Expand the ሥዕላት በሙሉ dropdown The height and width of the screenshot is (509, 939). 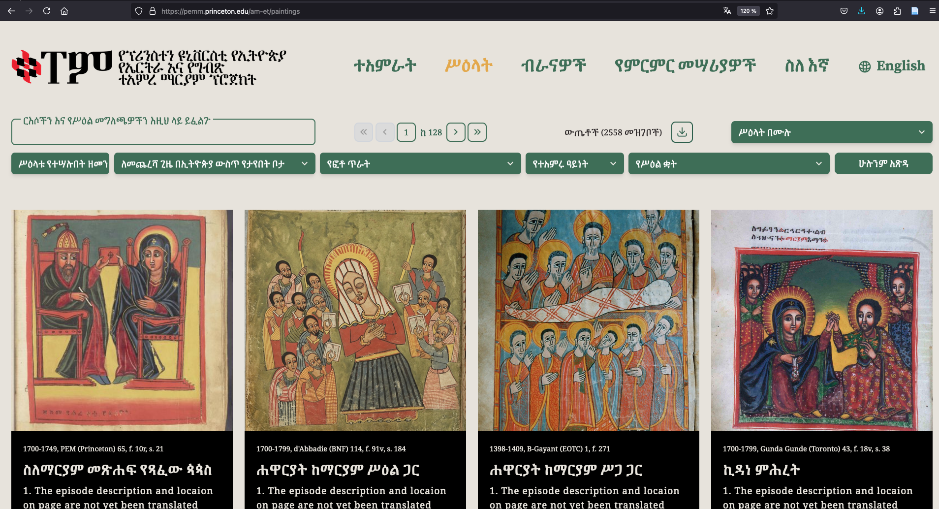tap(831, 132)
